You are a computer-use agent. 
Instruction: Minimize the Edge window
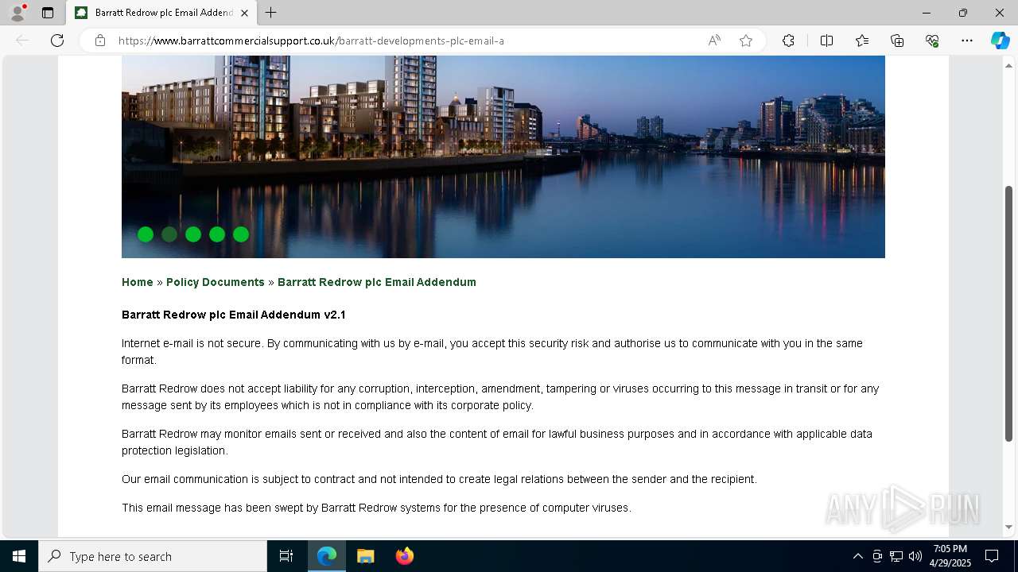(927, 13)
